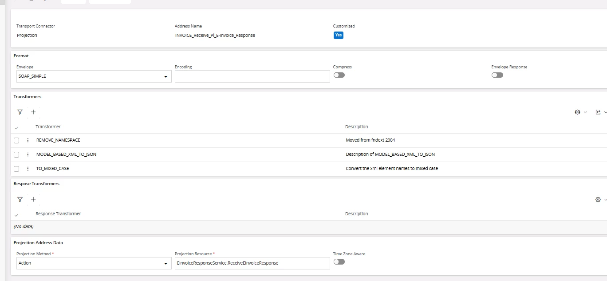Viewport: 607px width, 281px height.
Task: Open Transformers table settings gear
Action: pyautogui.click(x=577, y=112)
